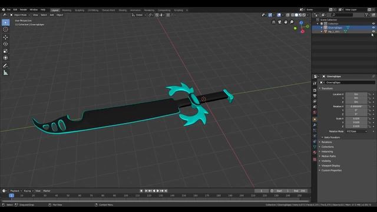The image size is (377, 212).
Task: Toggle camera view icon in viewport
Action: [x=280, y=22]
